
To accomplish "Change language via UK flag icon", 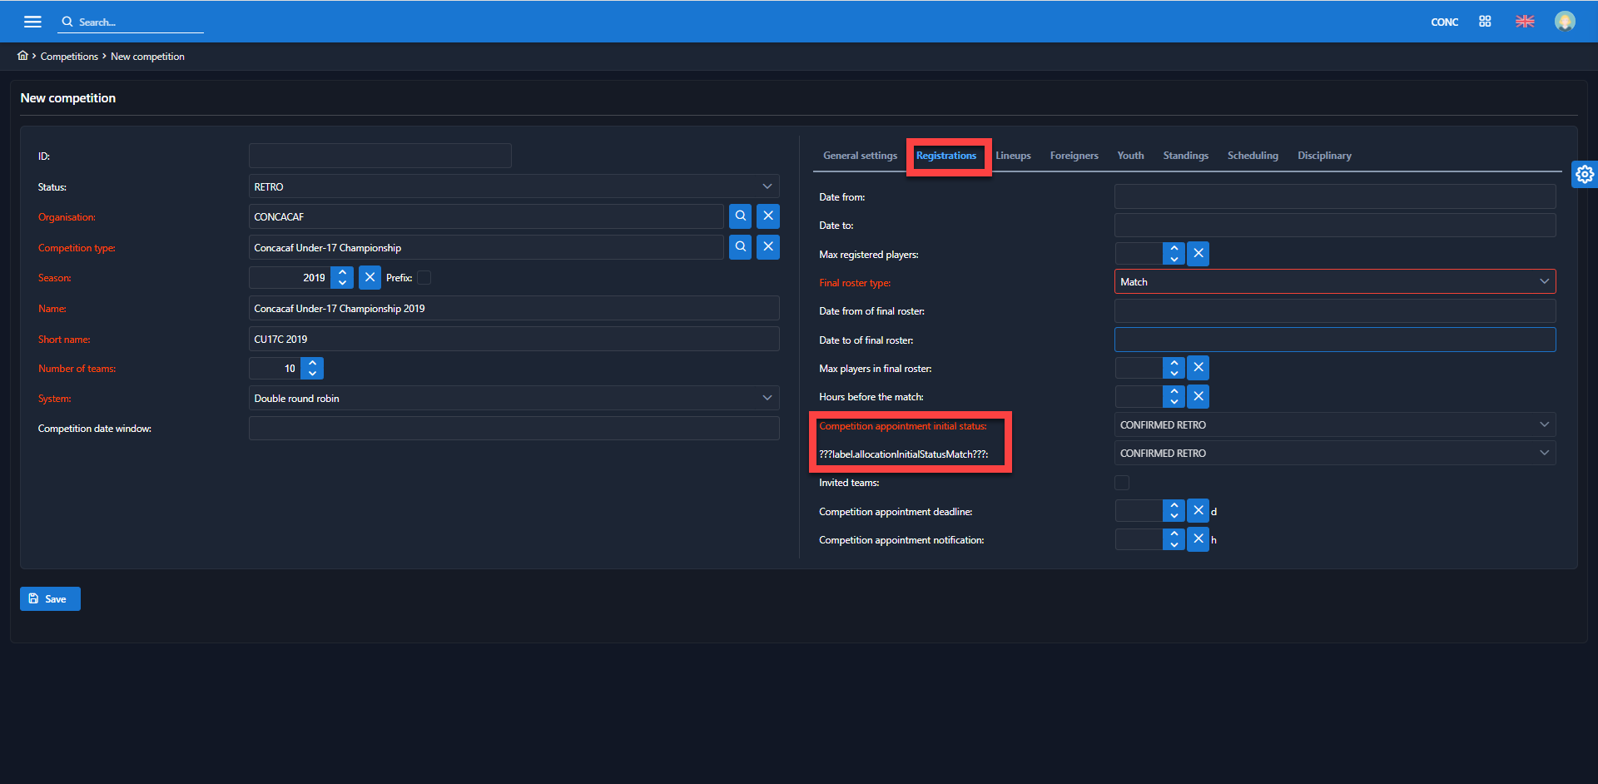I will 1525,22.
